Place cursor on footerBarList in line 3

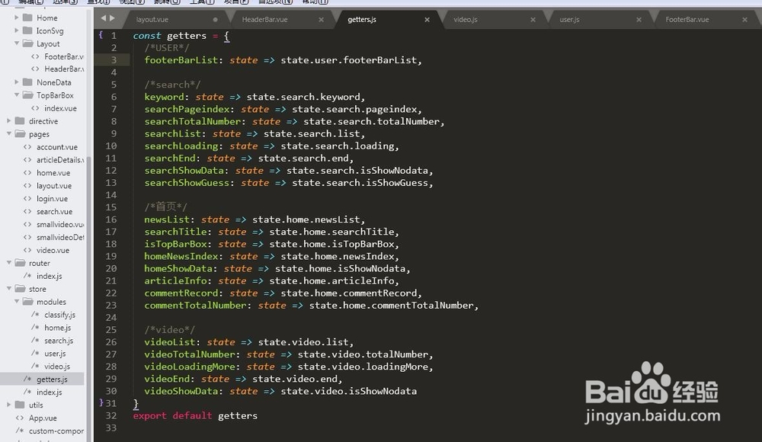click(x=181, y=59)
